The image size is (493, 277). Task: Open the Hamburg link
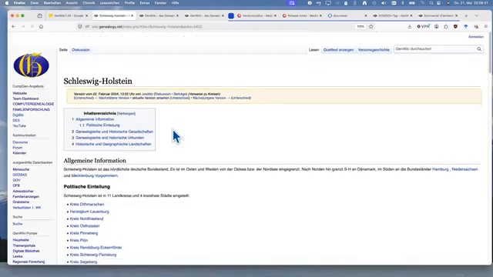(440, 169)
